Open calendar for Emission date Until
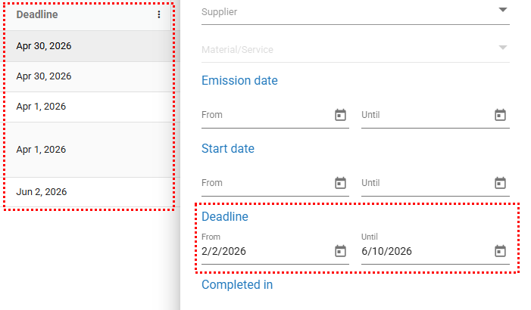This screenshot has height=310, width=531. click(x=500, y=115)
